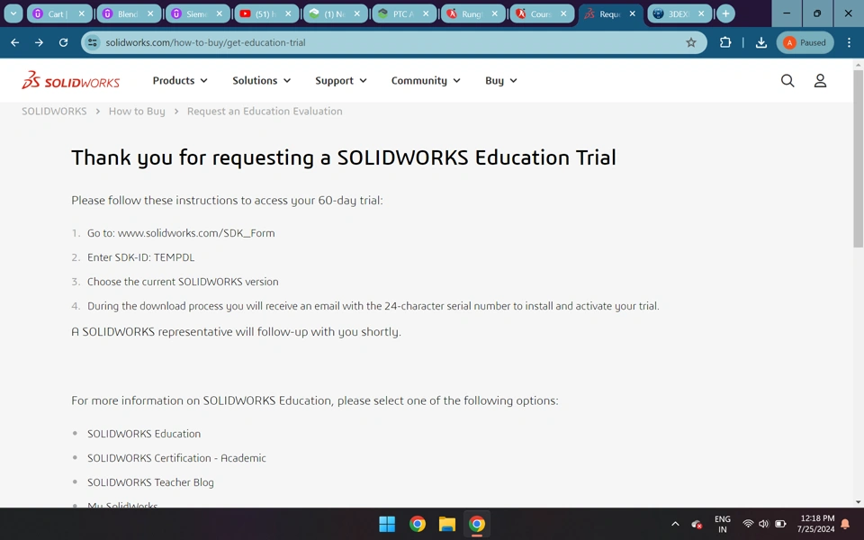Open the battery tray icon
Viewport: 864px width, 540px height.
pyautogui.click(x=781, y=524)
